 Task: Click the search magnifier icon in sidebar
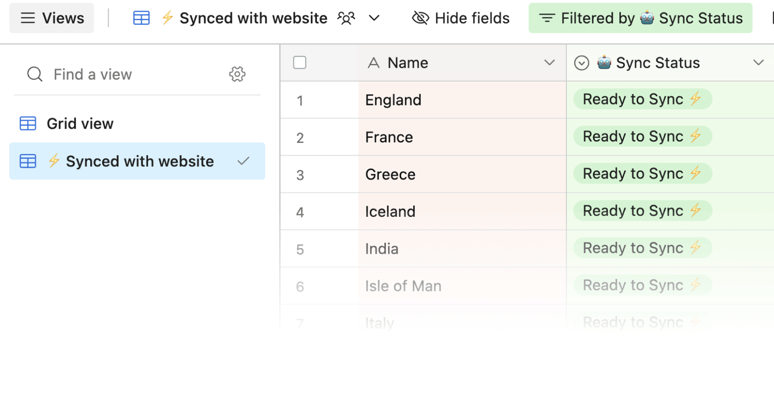point(35,74)
